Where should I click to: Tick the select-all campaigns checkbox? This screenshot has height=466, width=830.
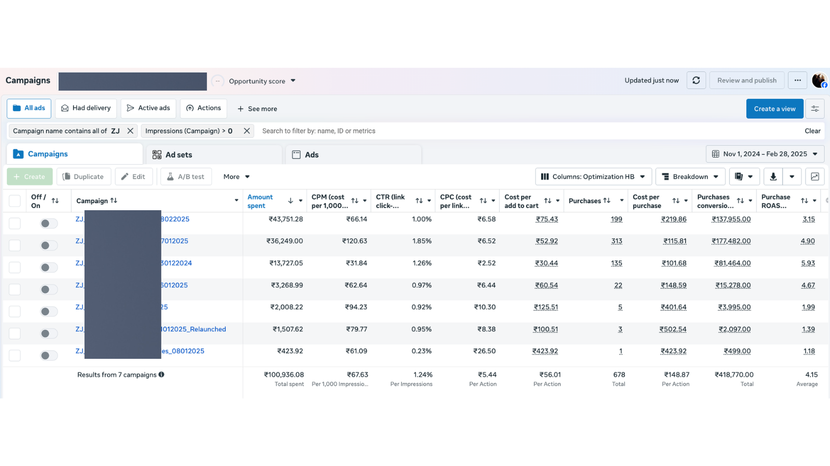pyautogui.click(x=15, y=201)
